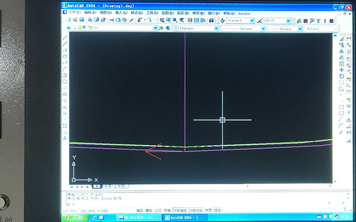
Task: Toggle 正交 ortho mode in status bar
Action: [158, 210]
